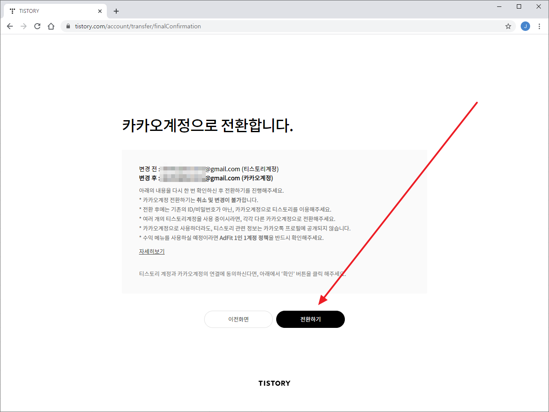Click the 변경 후 account line

[206, 178]
